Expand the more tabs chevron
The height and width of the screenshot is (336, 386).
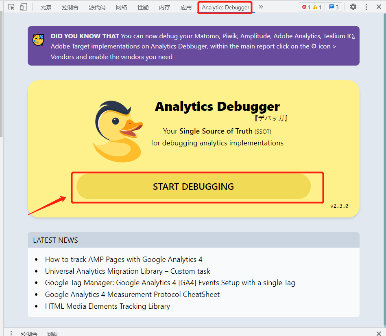pyautogui.click(x=261, y=7)
